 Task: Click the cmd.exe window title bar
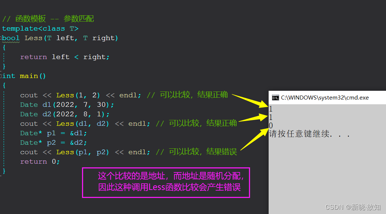[x=327, y=97]
